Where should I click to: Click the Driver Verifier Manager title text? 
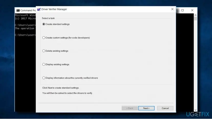54,9
